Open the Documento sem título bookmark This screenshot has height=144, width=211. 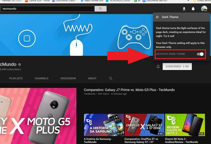coord(155,1)
